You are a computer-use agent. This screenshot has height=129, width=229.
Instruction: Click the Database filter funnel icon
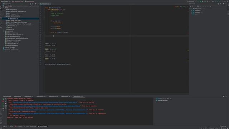(x=211, y=6)
